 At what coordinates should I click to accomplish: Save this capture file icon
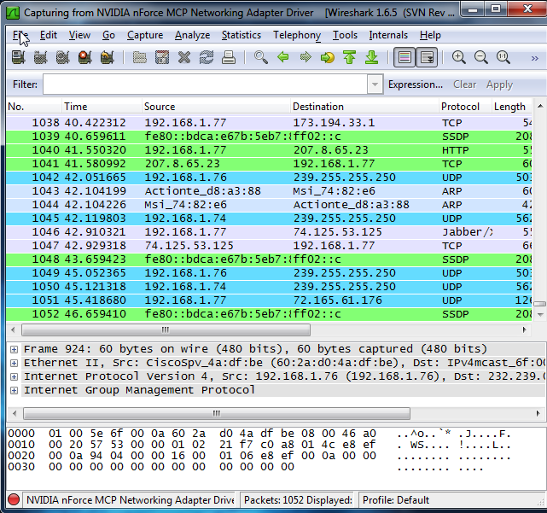(162, 57)
